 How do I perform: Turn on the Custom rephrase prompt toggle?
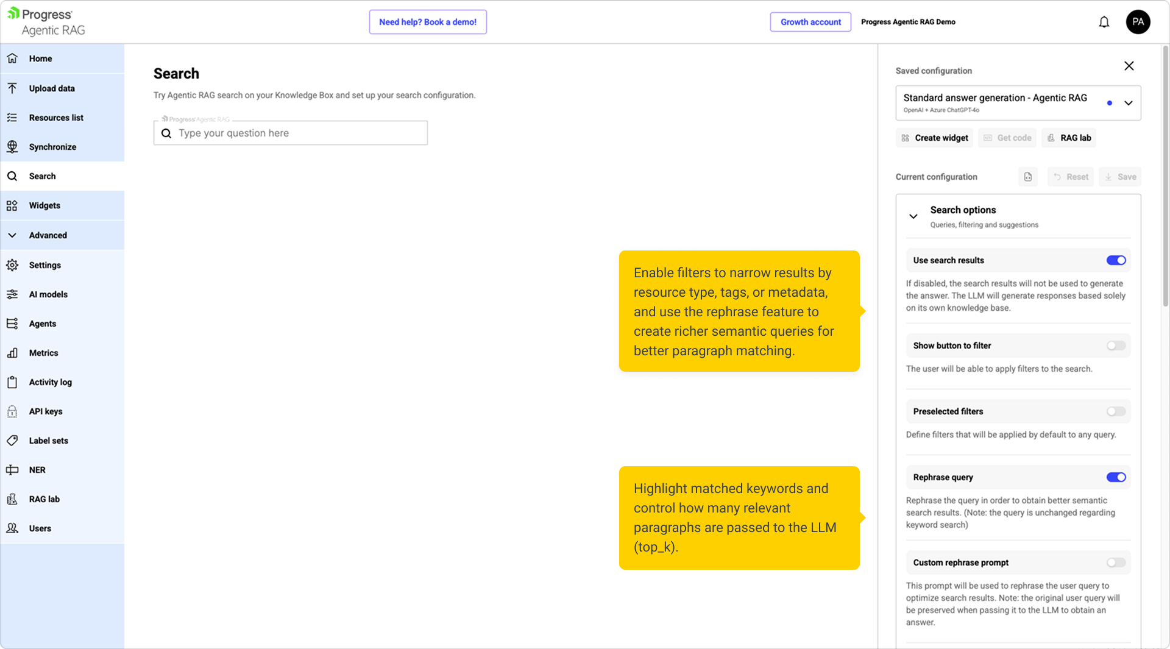pyautogui.click(x=1116, y=562)
